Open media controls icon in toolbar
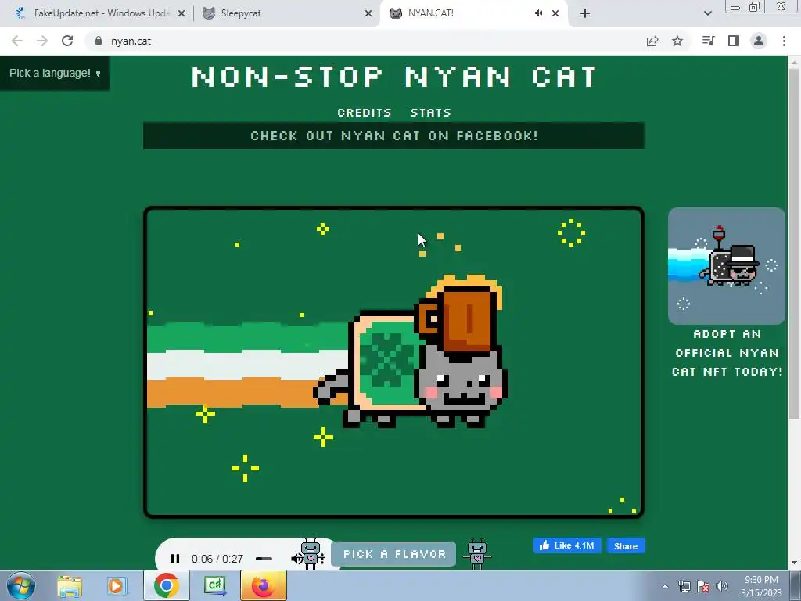This screenshot has height=601, width=801. tap(709, 41)
